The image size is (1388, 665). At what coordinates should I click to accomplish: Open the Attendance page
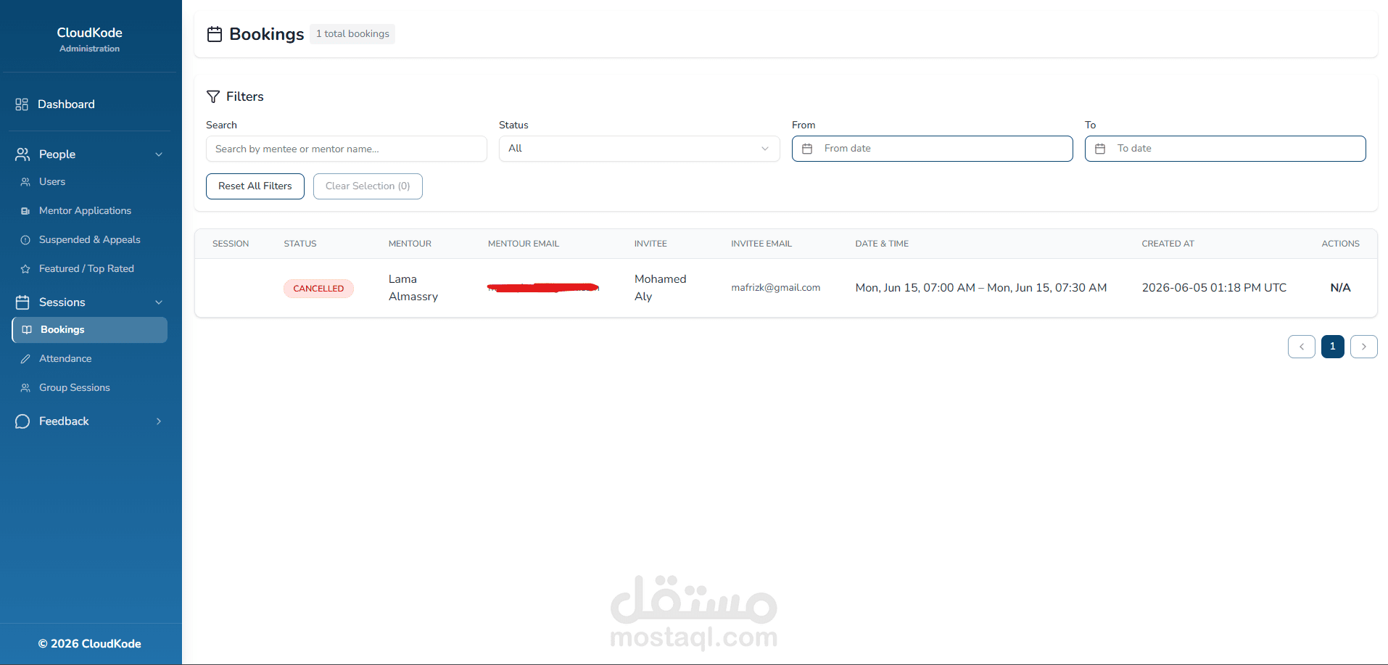click(x=65, y=359)
